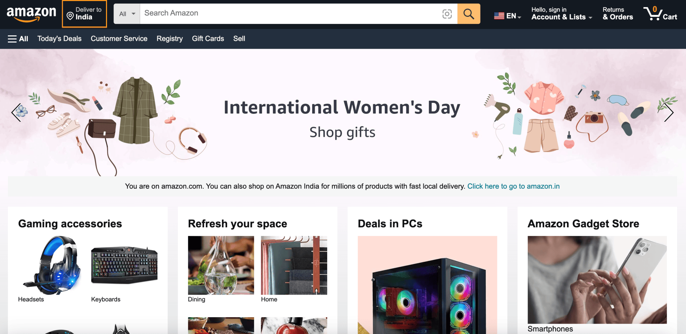This screenshot has width=686, height=334.
Task: Click the Home caption link
Action: pos(269,299)
